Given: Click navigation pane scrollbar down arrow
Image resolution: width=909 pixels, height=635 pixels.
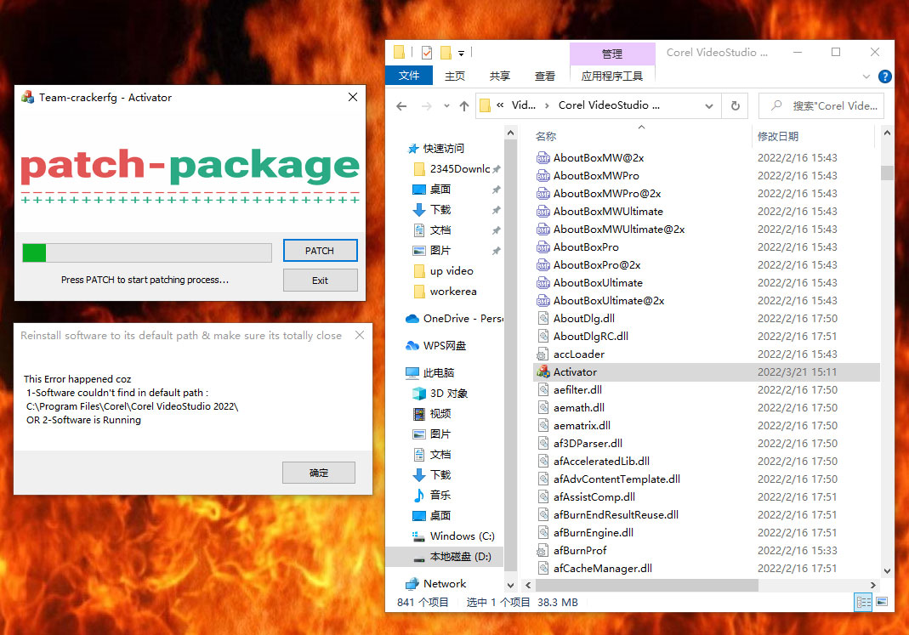Looking at the screenshot, I should coord(510,585).
